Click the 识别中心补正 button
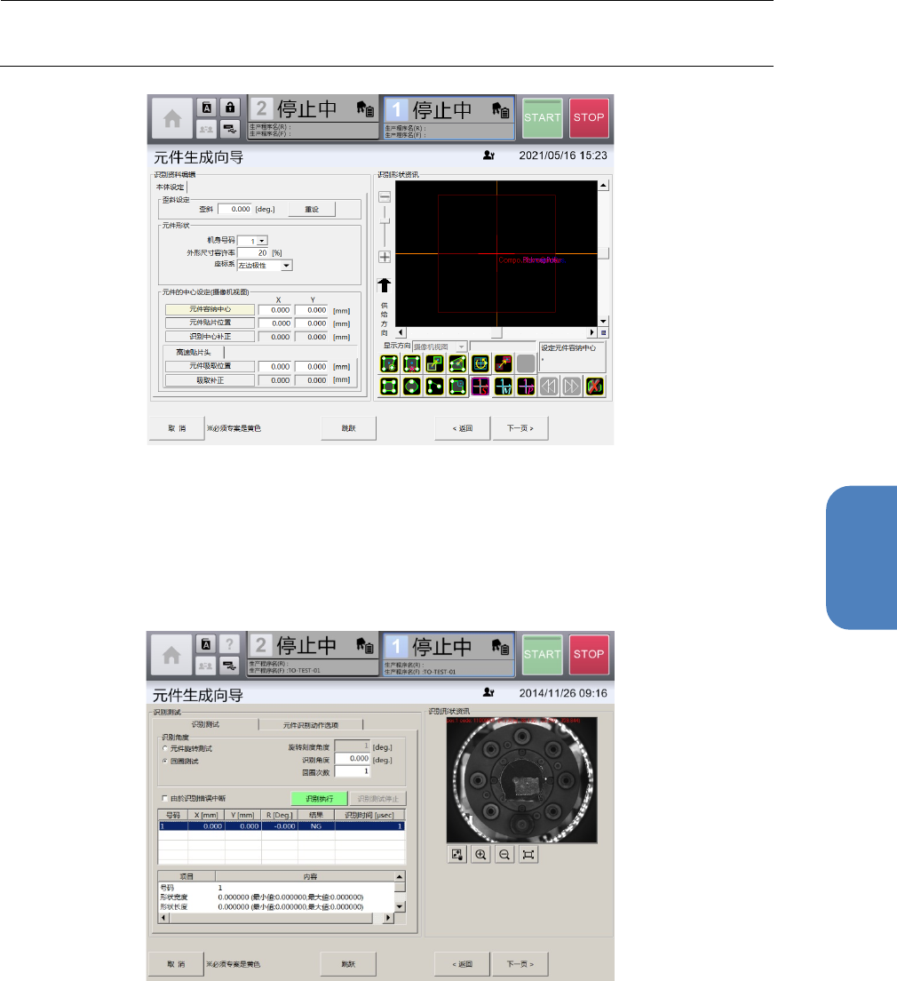Viewport: 897px width, 981px height. pos(210,337)
